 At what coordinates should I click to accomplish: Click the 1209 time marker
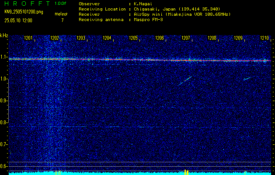point(238,38)
